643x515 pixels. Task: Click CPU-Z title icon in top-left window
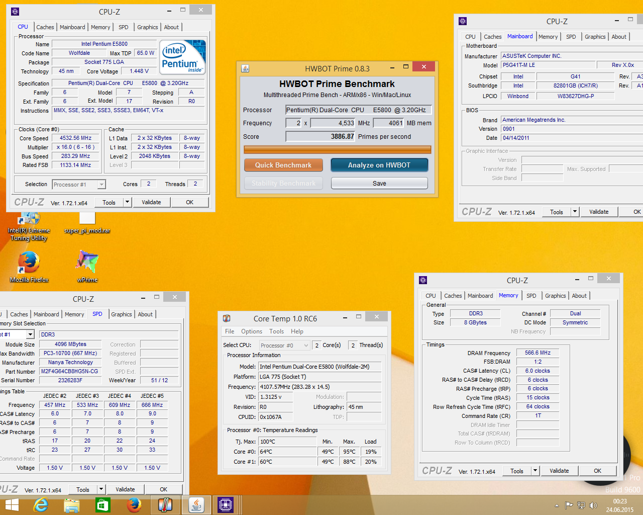coord(15,12)
